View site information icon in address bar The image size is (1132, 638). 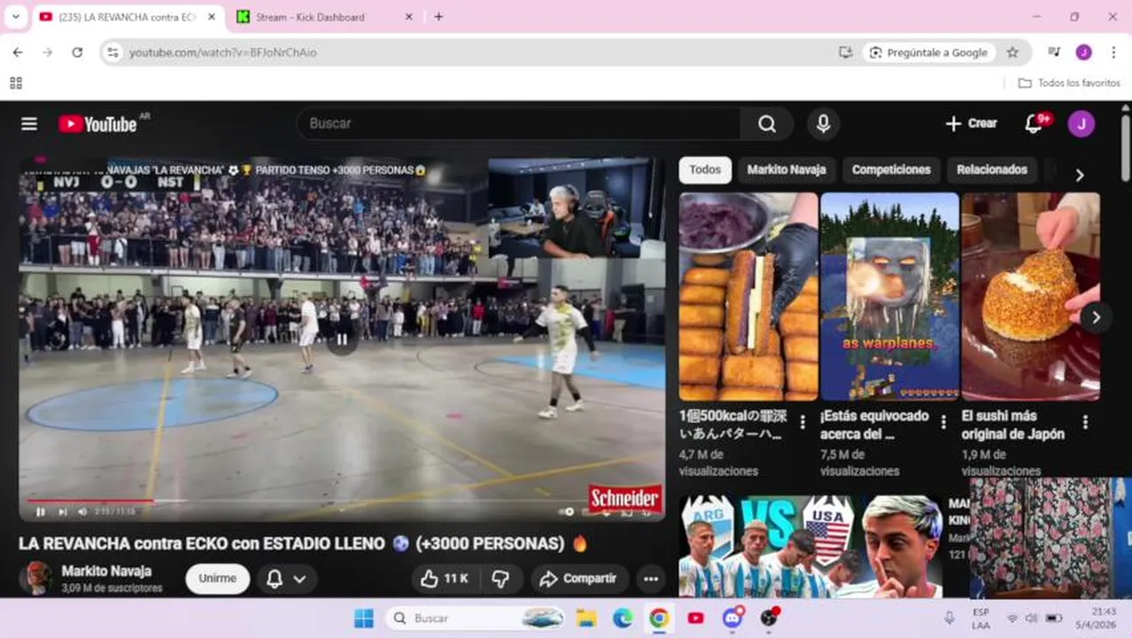(x=112, y=52)
